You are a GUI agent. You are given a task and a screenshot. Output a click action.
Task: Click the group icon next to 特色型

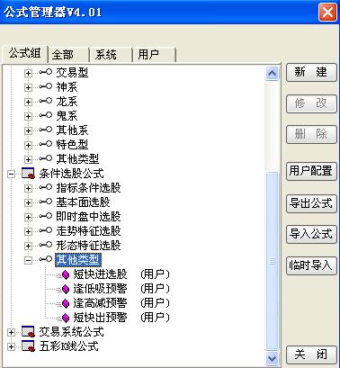(x=46, y=144)
